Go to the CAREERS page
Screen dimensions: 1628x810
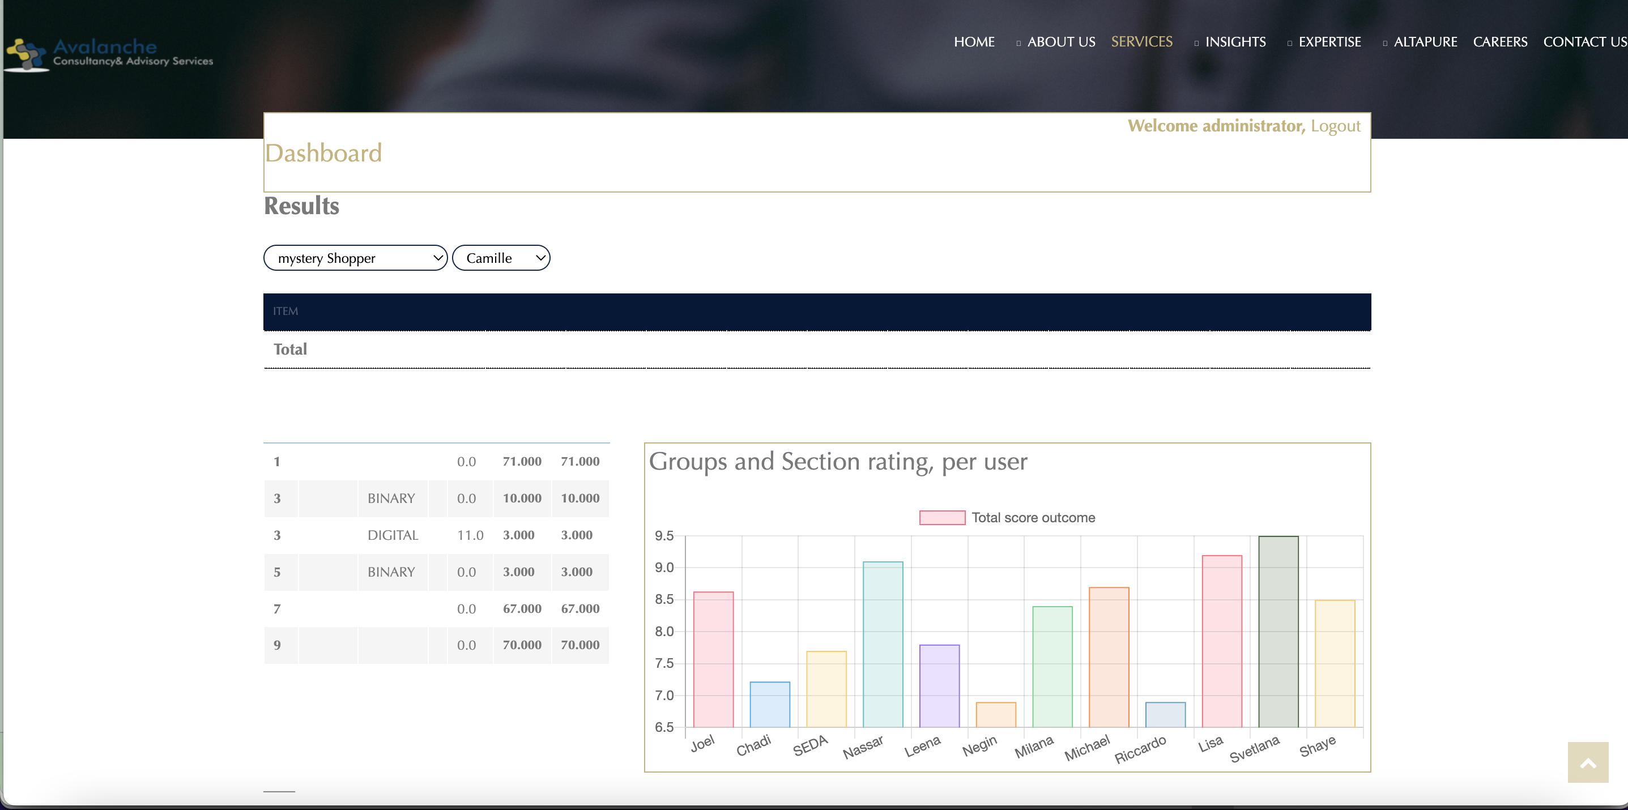(1500, 42)
